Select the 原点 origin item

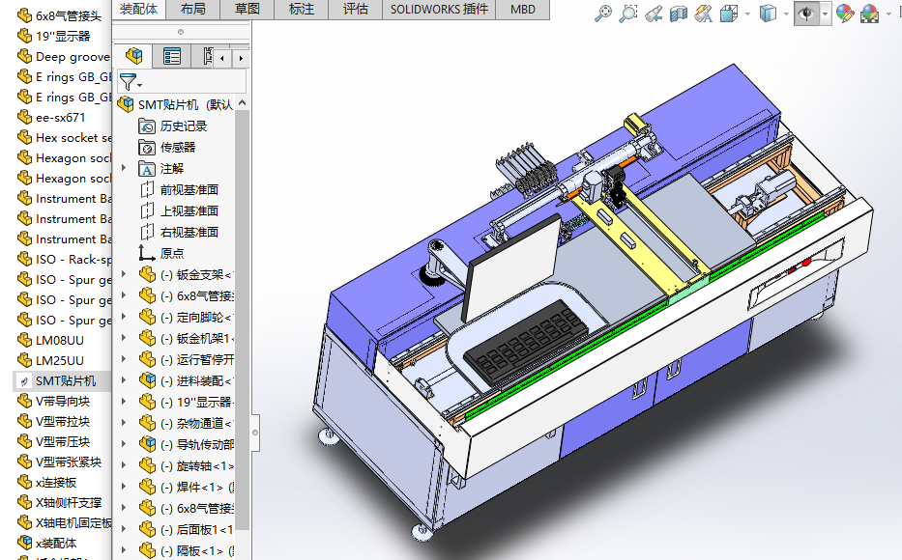tap(171, 253)
